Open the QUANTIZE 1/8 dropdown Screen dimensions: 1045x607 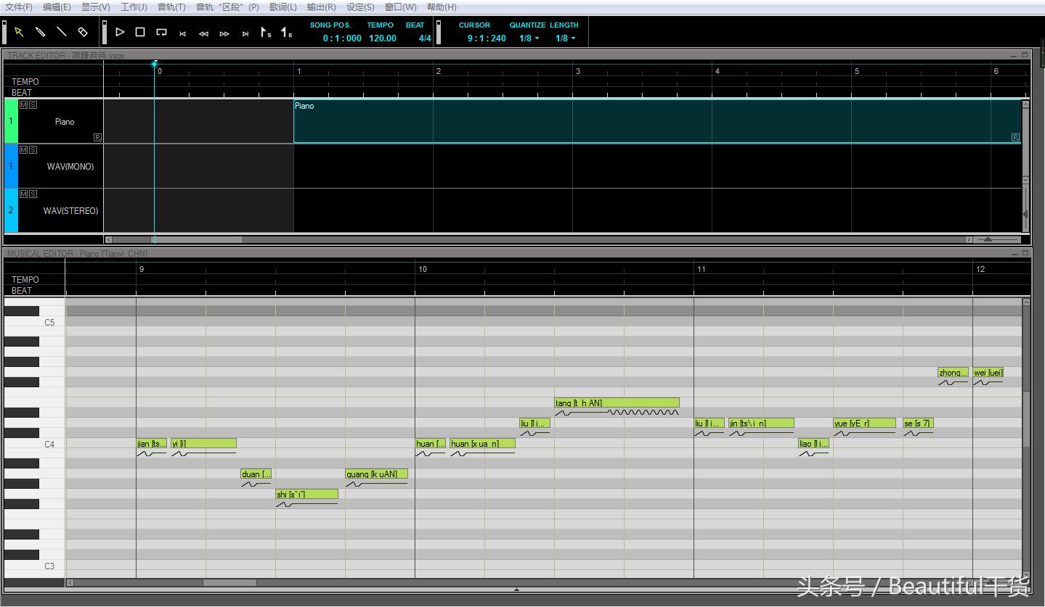pos(529,38)
